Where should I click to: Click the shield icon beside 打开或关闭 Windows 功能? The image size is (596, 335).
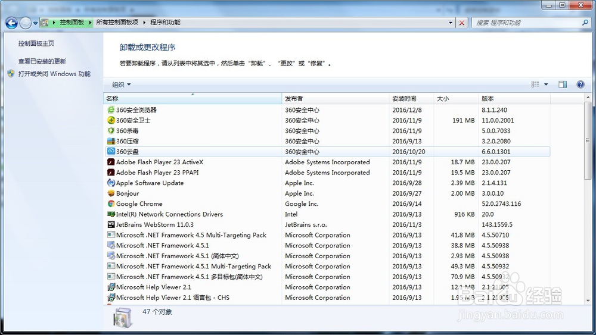tap(11, 74)
